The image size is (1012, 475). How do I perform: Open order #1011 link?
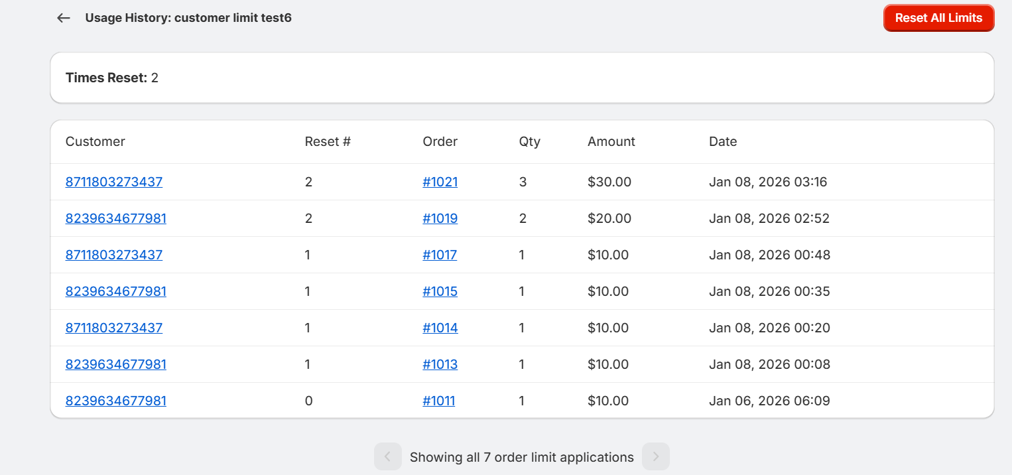point(438,401)
